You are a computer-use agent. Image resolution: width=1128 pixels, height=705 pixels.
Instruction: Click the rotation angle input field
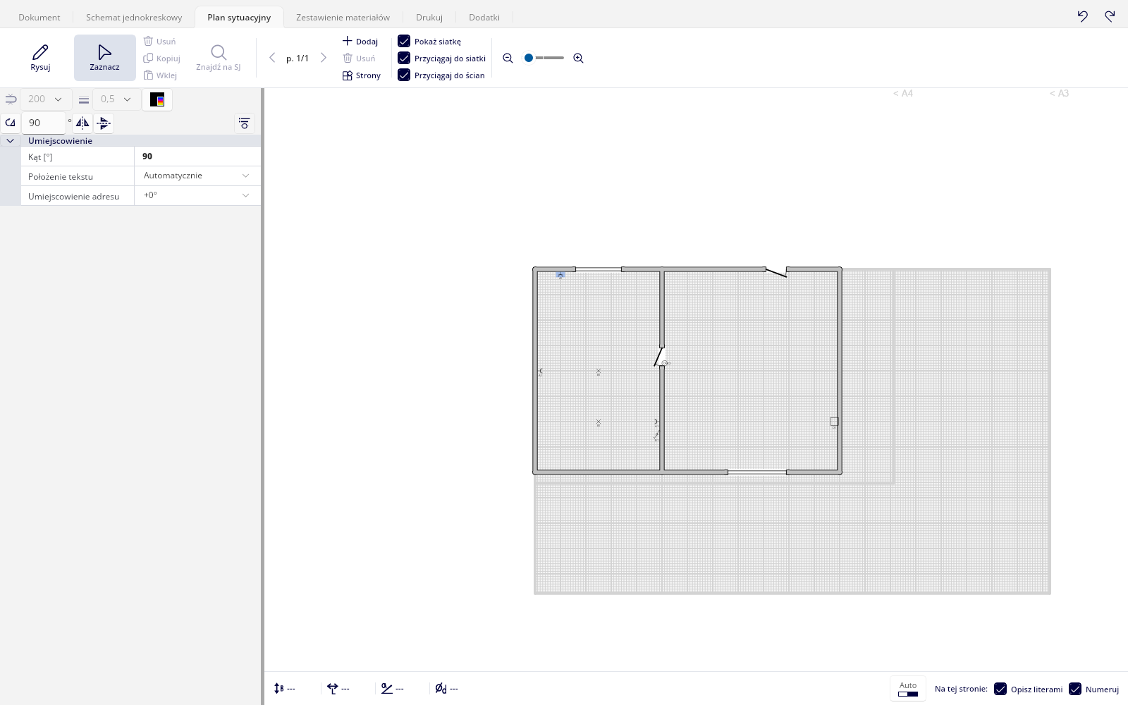pyautogui.click(x=44, y=123)
